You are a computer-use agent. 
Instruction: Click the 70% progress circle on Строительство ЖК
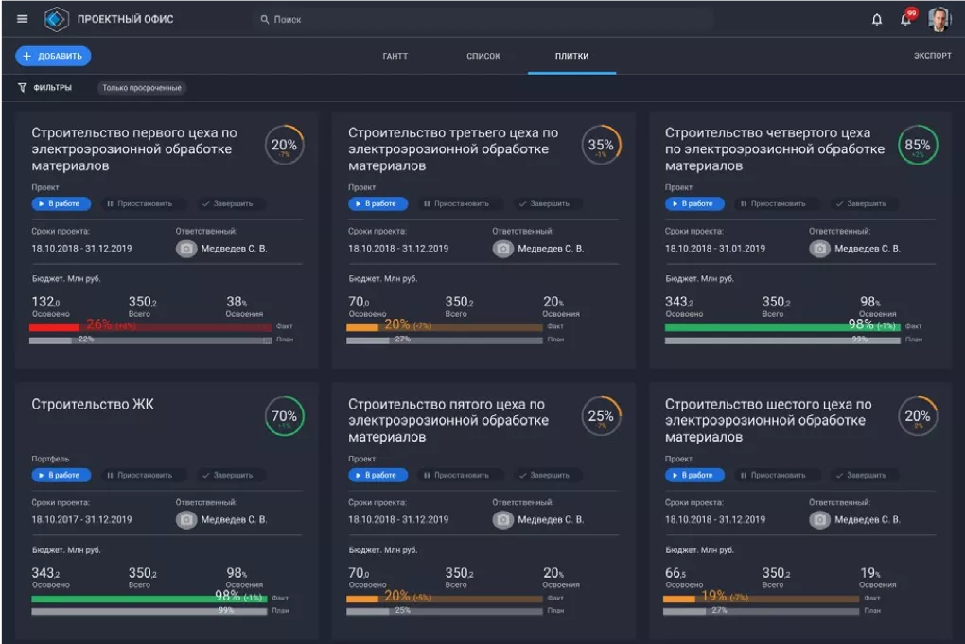tap(284, 417)
